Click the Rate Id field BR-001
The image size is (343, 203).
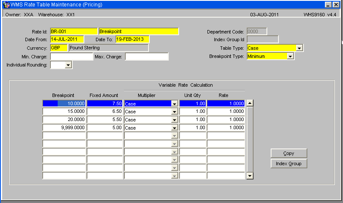[74, 31]
